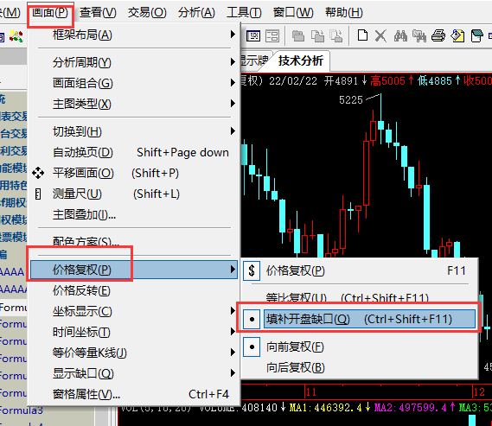Click the dollar sign 价格复权 F11 entry
This screenshot has height=426, width=492.
(360, 270)
